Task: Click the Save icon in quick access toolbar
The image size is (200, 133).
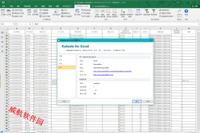Action: [x=3, y=2]
